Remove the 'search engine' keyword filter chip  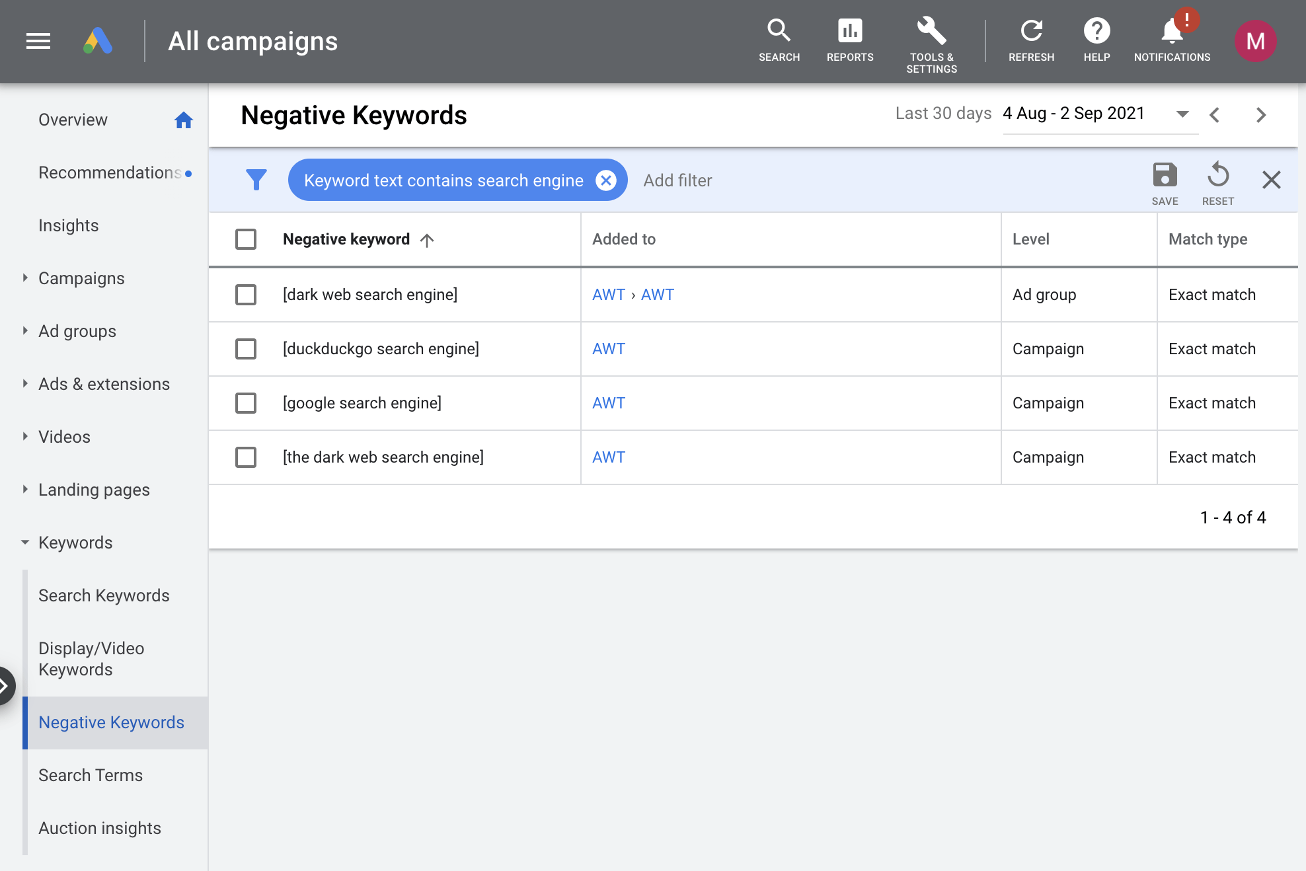pyautogui.click(x=605, y=180)
